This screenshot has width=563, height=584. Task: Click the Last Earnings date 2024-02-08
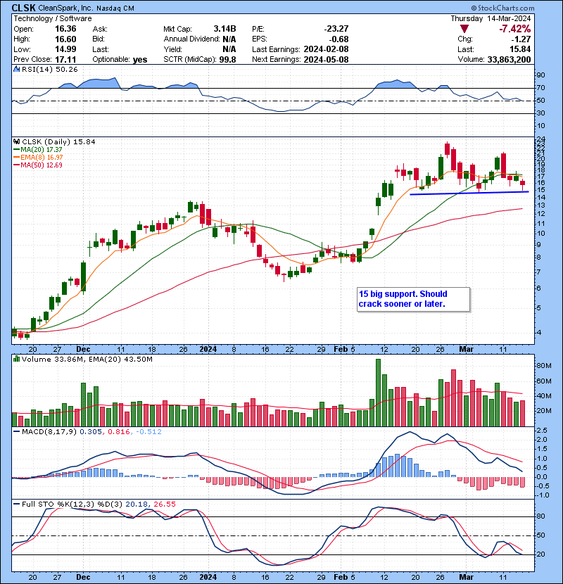coord(326,49)
